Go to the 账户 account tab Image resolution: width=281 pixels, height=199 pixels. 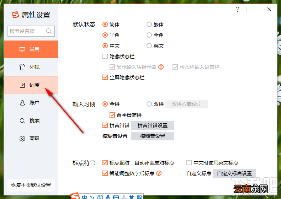[31, 103]
